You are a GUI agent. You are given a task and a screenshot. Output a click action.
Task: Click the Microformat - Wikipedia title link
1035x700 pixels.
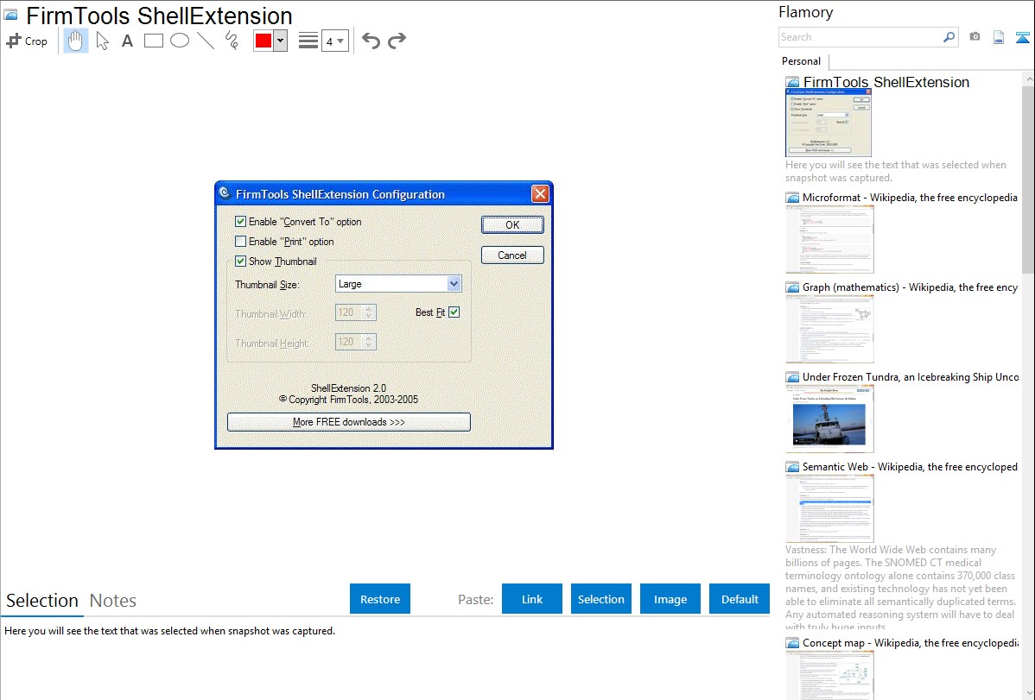click(x=910, y=198)
